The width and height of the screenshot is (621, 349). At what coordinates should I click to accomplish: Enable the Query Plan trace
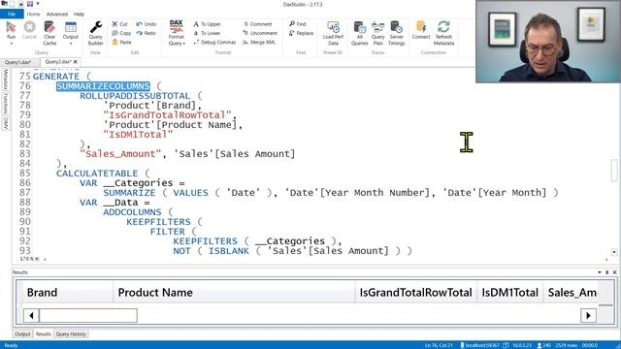[377, 33]
